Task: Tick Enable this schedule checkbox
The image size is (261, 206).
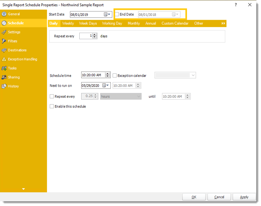Action: [x=52, y=106]
